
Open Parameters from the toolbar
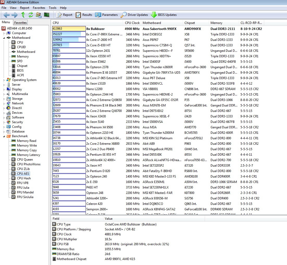coord(106,15)
